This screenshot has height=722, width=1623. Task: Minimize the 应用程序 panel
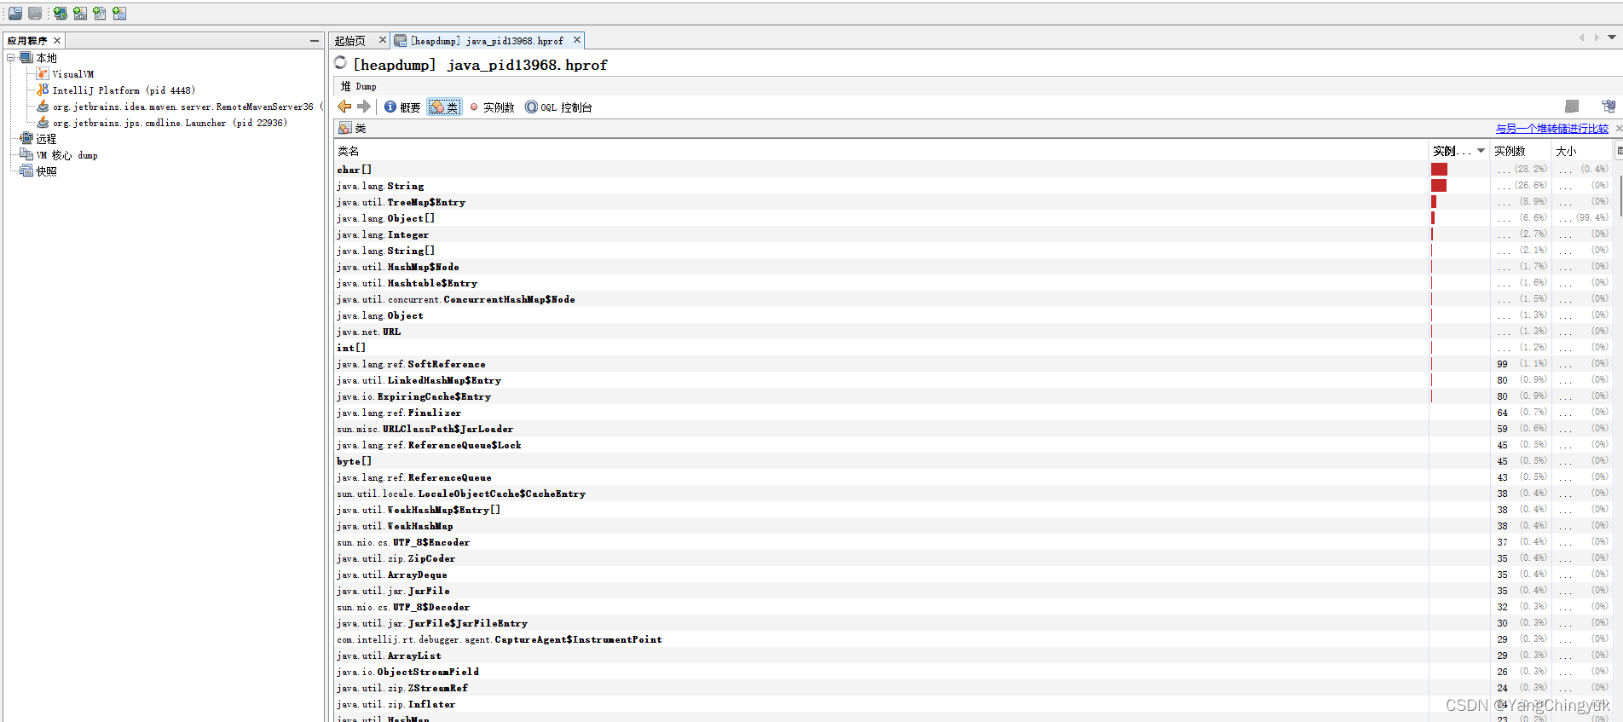[315, 40]
